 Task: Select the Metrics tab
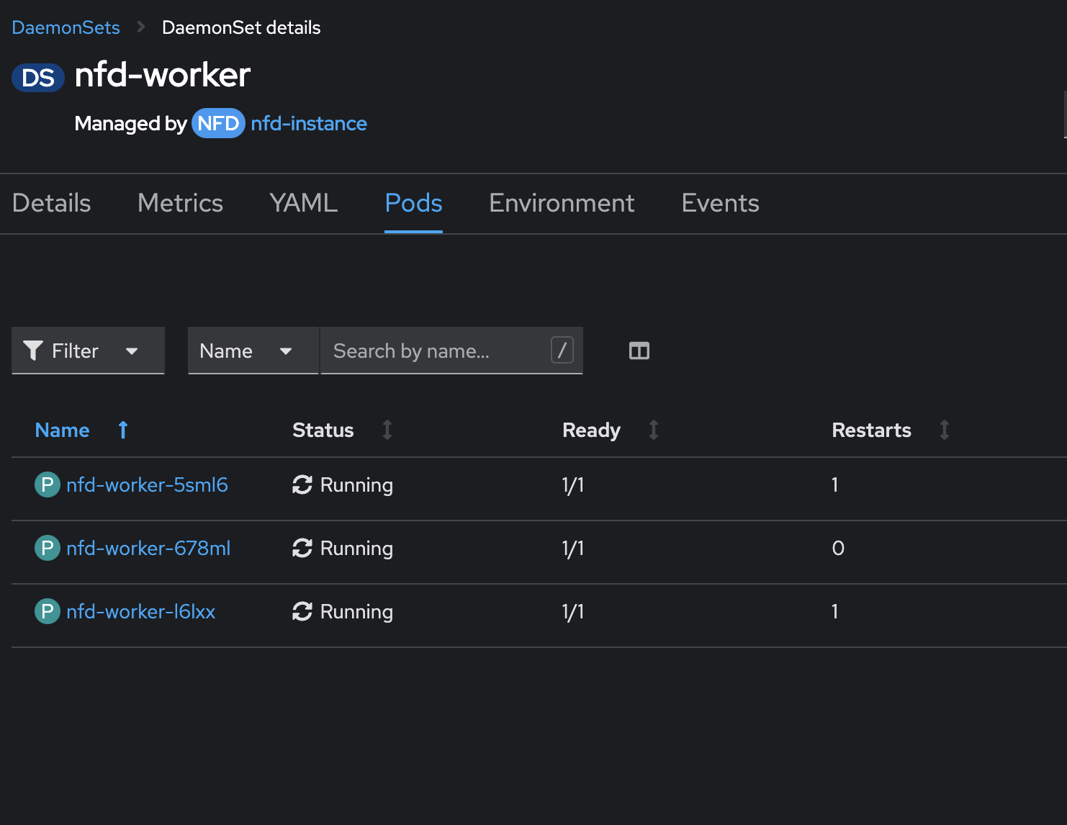180,203
